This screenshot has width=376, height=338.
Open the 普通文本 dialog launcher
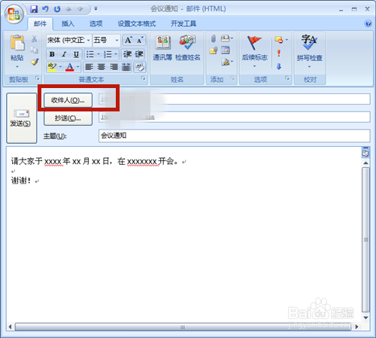click(x=144, y=78)
